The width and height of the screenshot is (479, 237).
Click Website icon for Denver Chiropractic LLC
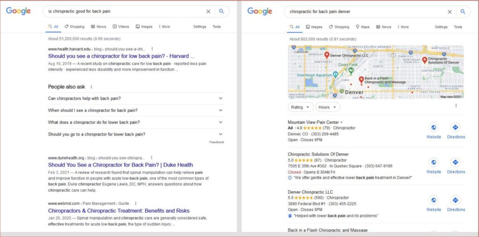(433, 200)
